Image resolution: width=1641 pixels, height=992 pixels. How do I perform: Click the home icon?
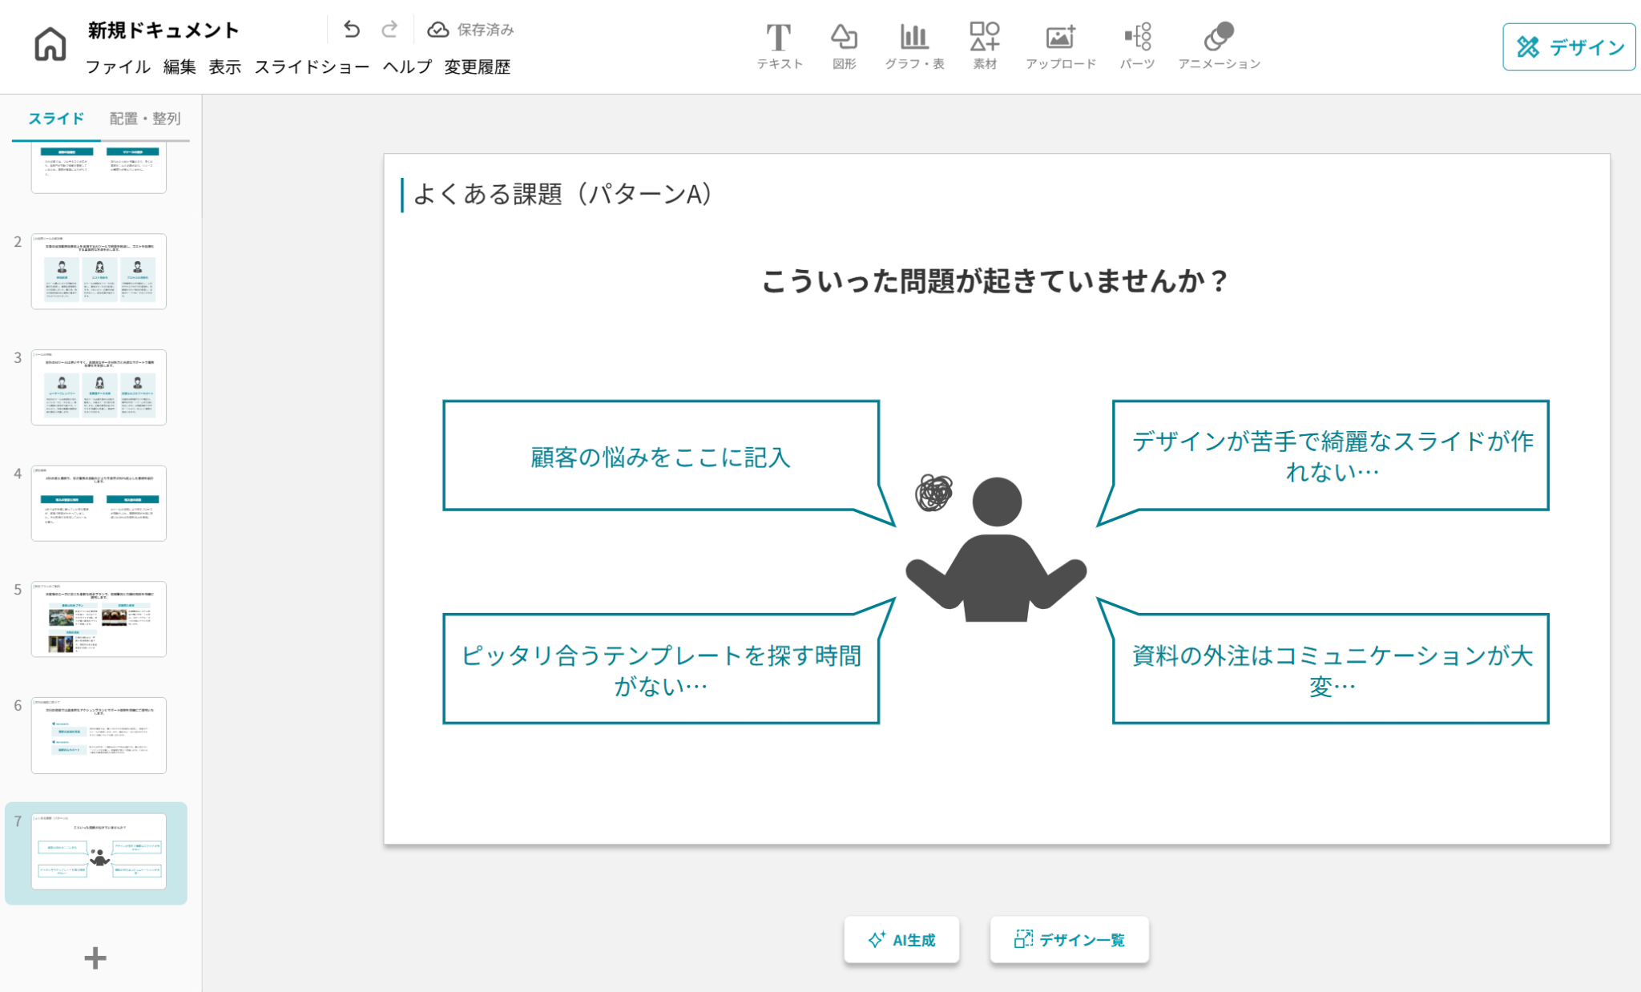tap(50, 44)
